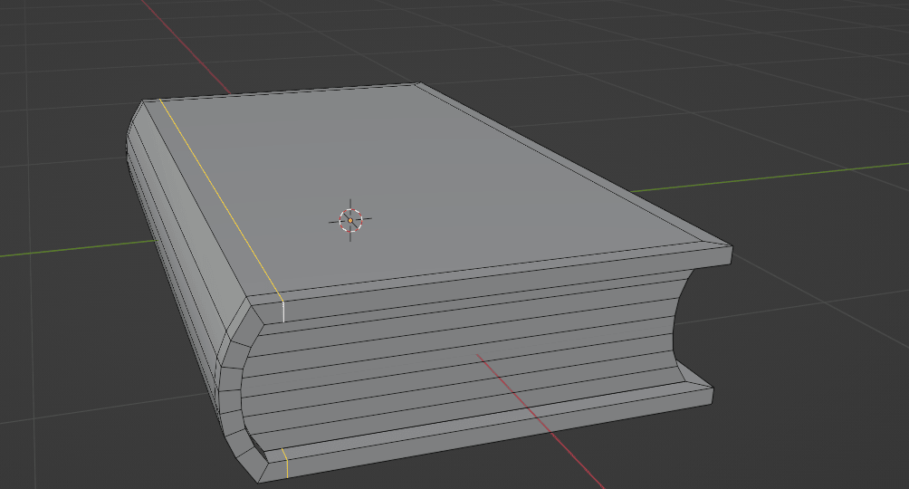Select a page block face on the book's front
This screenshot has width=909, height=489.
453,362
